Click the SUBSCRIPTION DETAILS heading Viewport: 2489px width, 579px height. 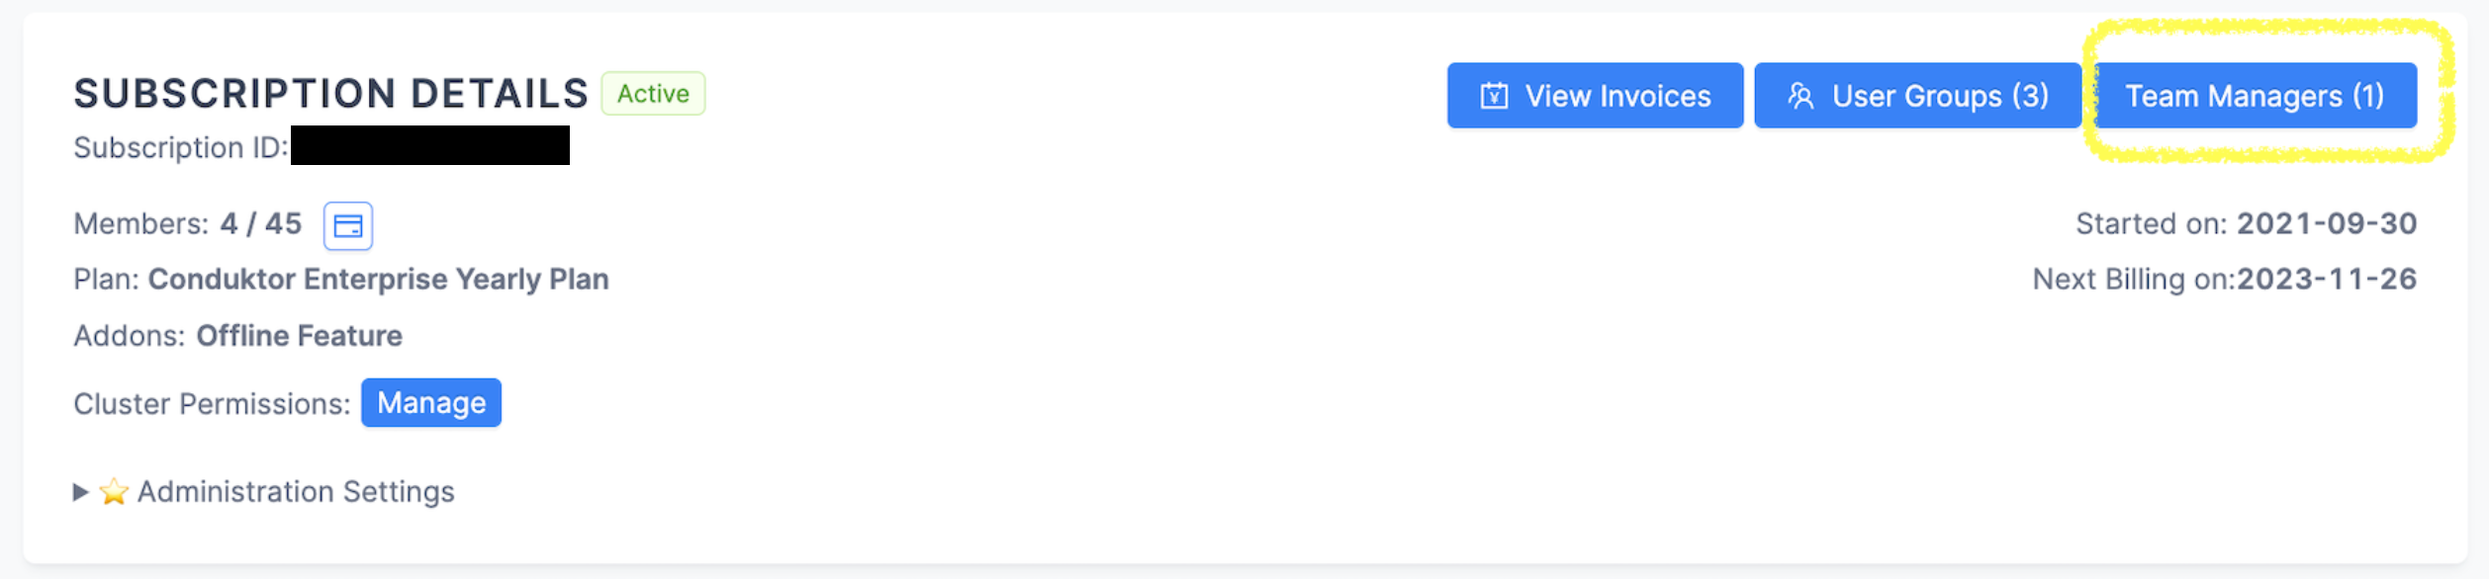[331, 94]
